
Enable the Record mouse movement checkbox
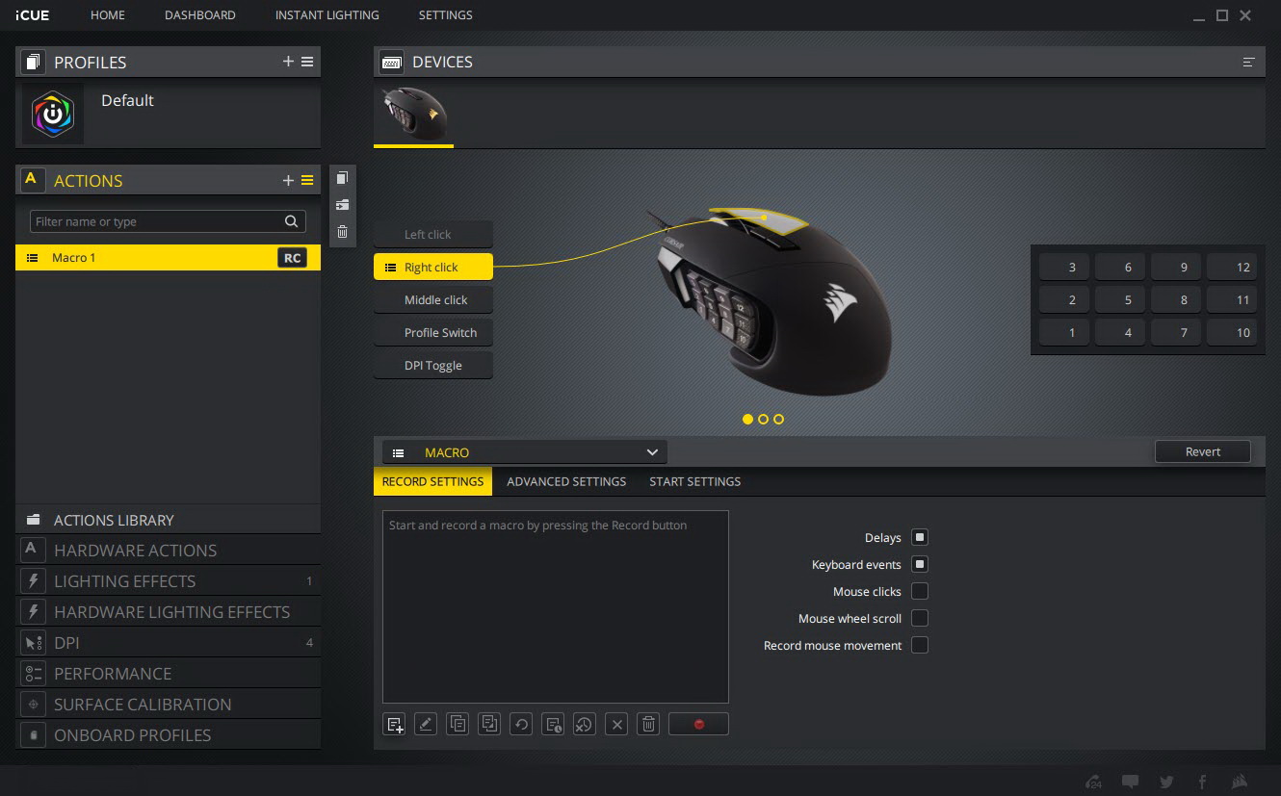click(920, 645)
